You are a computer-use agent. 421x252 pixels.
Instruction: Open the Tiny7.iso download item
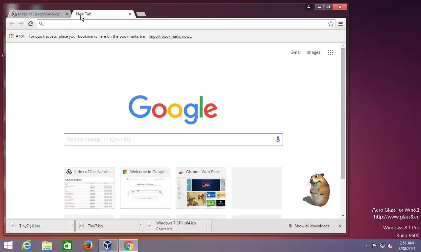click(107, 226)
